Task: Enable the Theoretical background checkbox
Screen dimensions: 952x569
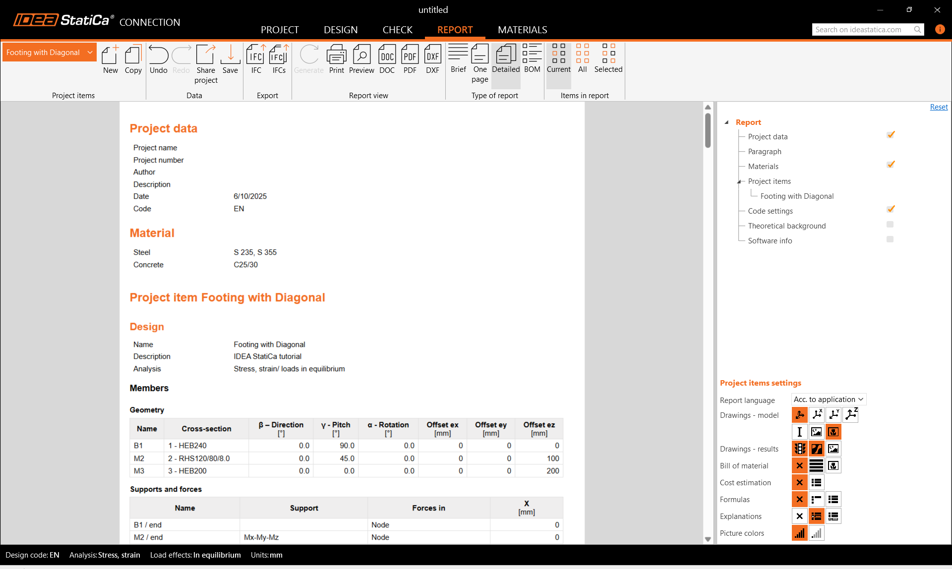Action: [890, 225]
